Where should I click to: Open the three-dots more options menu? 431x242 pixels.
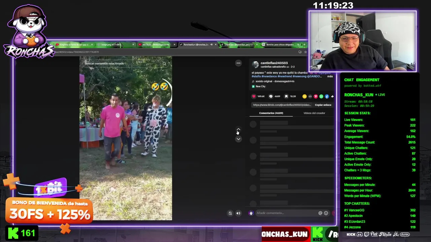tap(238, 63)
